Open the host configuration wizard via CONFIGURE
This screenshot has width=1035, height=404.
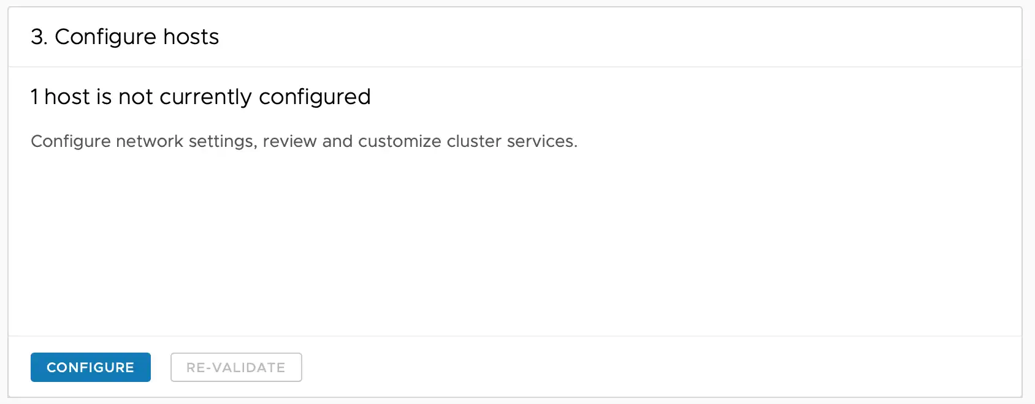point(91,367)
